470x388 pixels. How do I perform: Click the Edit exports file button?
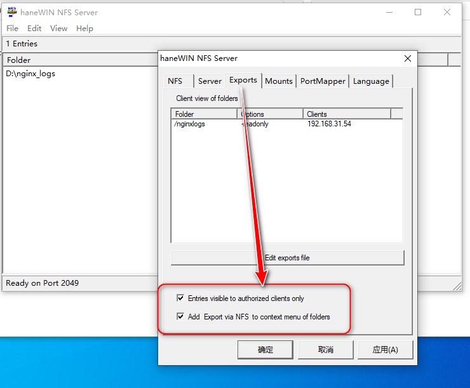click(287, 258)
